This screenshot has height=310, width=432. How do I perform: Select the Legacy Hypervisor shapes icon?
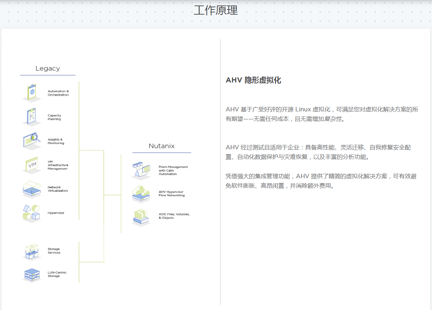tap(32, 213)
